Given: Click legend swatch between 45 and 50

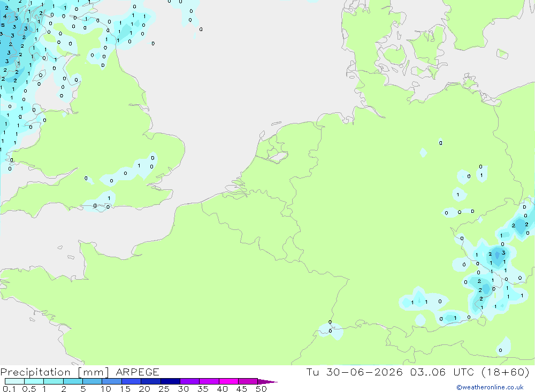Looking at the screenshot, I should pyautogui.click(x=248, y=381).
